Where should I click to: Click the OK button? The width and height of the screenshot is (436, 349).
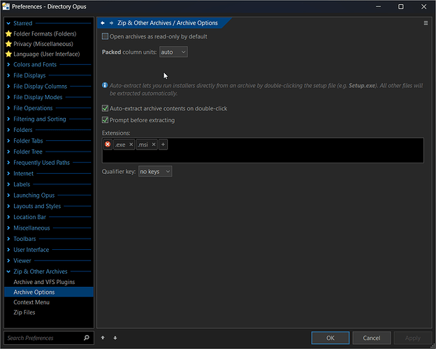(x=330, y=338)
